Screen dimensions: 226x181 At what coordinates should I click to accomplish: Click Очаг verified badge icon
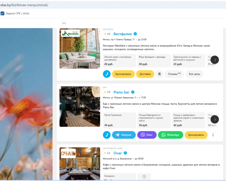[x=126, y=153]
